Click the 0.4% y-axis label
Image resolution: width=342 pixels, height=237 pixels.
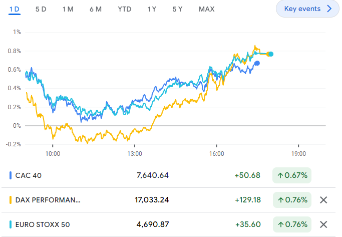pos(14,88)
